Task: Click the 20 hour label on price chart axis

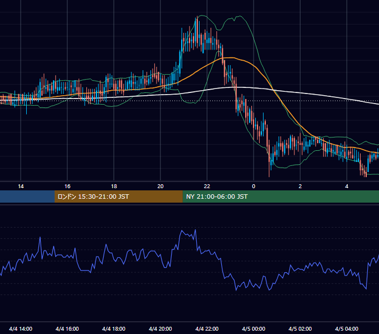Action: point(161,186)
